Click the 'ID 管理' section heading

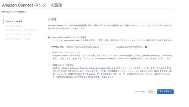tap(52, 19)
